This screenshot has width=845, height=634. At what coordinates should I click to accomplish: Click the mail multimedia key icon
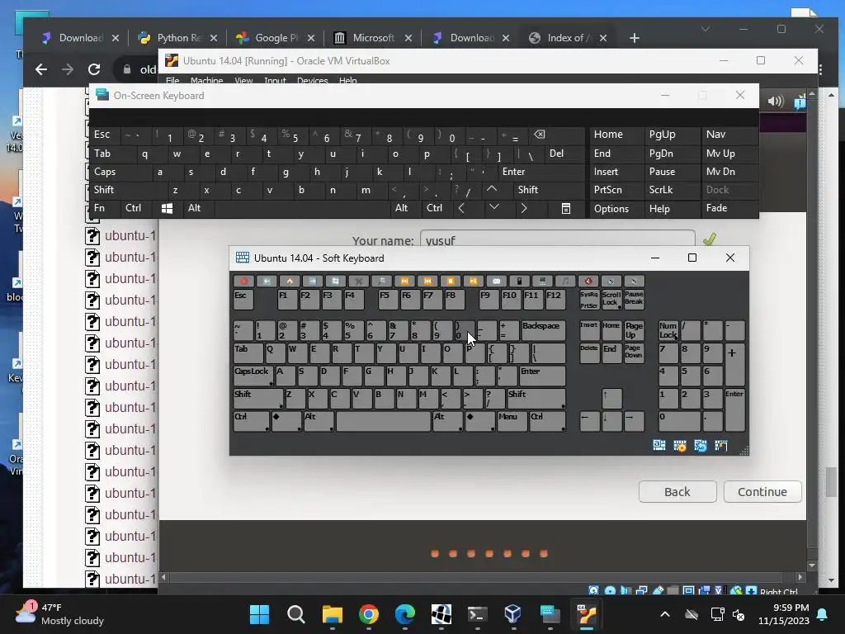click(496, 281)
